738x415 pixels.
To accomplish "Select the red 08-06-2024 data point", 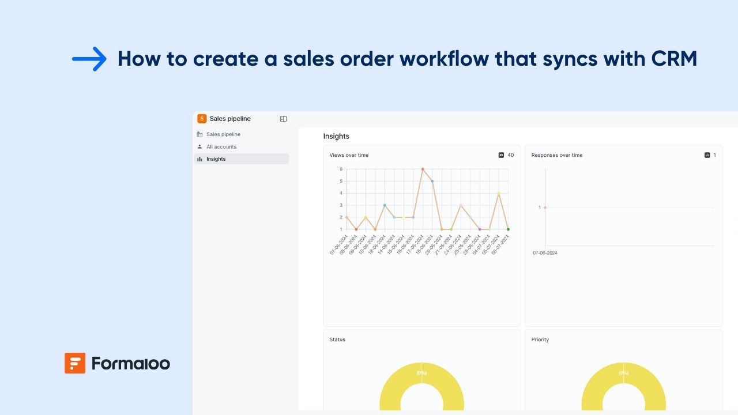I will [x=356, y=229].
